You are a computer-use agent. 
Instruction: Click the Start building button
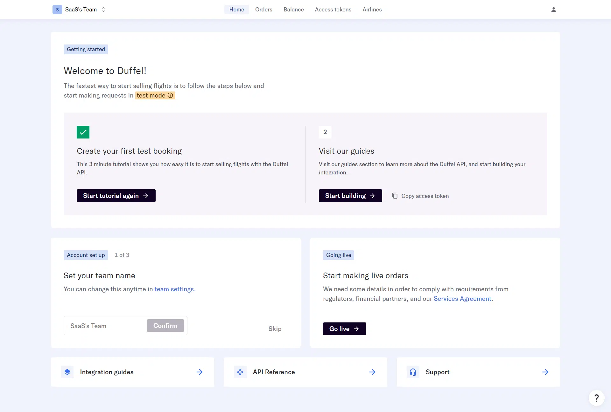(350, 196)
